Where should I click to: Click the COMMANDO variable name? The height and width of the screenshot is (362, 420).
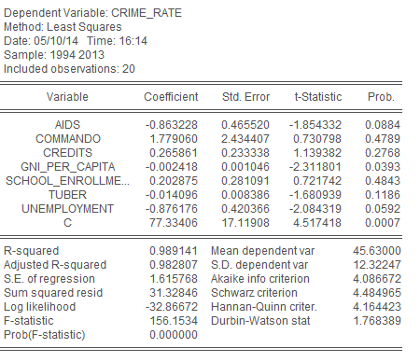(x=68, y=139)
